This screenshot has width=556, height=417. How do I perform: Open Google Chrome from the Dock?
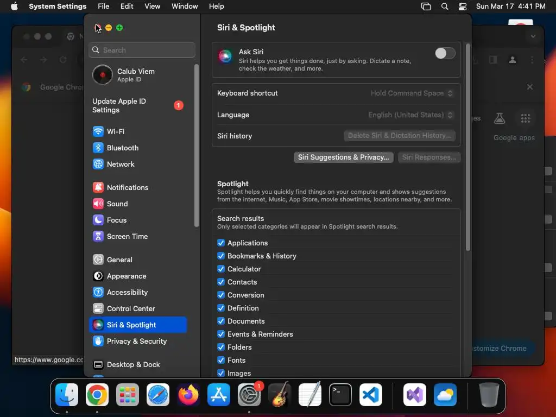click(97, 395)
